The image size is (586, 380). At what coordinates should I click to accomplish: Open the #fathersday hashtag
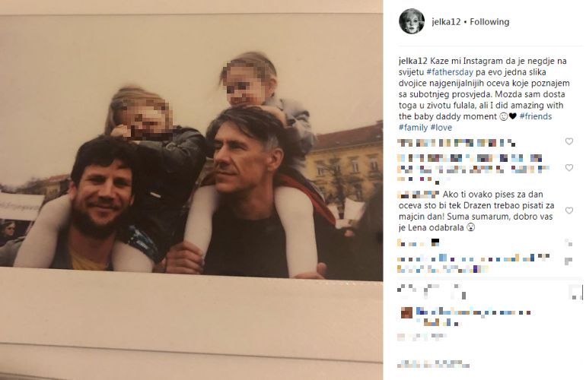coord(450,72)
